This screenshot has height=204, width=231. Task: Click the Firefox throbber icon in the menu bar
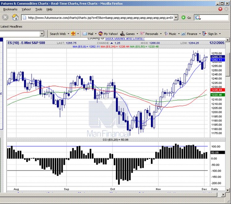tap(226, 9)
